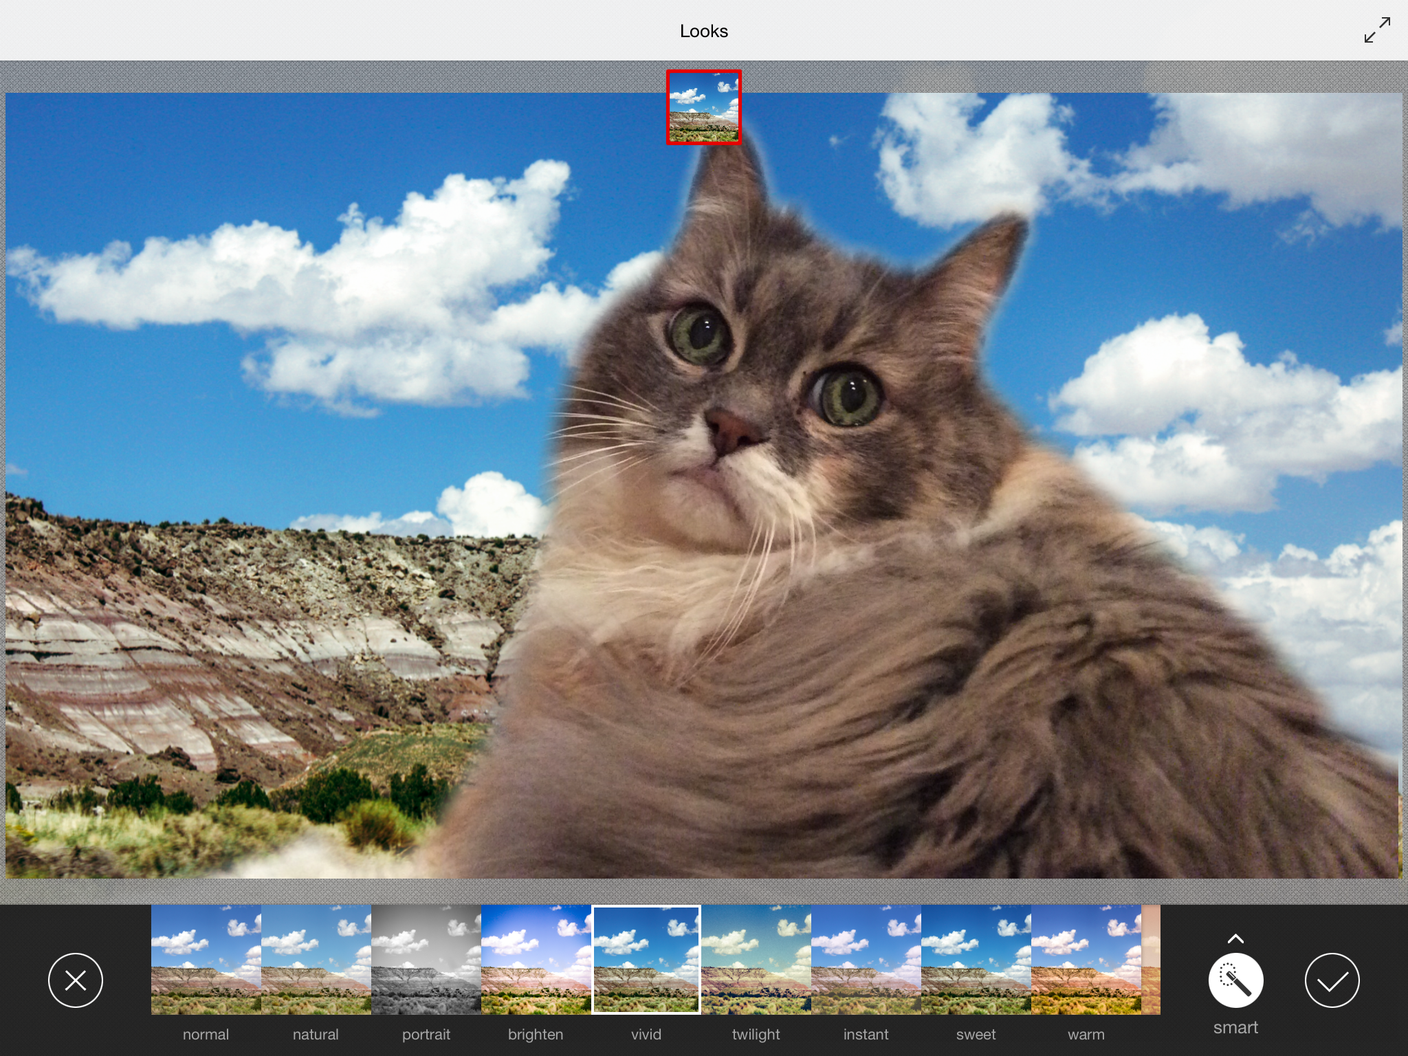Expand the smart options chevron

pos(1235,938)
